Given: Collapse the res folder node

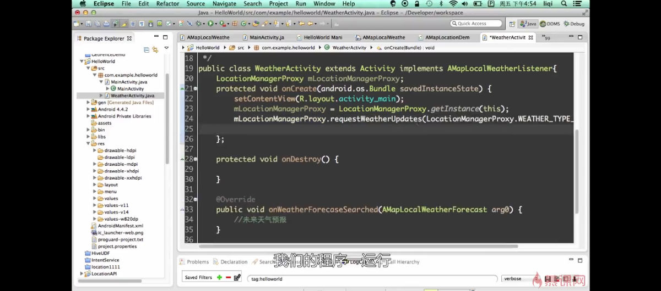Looking at the screenshot, I should click(x=88, y=144).
